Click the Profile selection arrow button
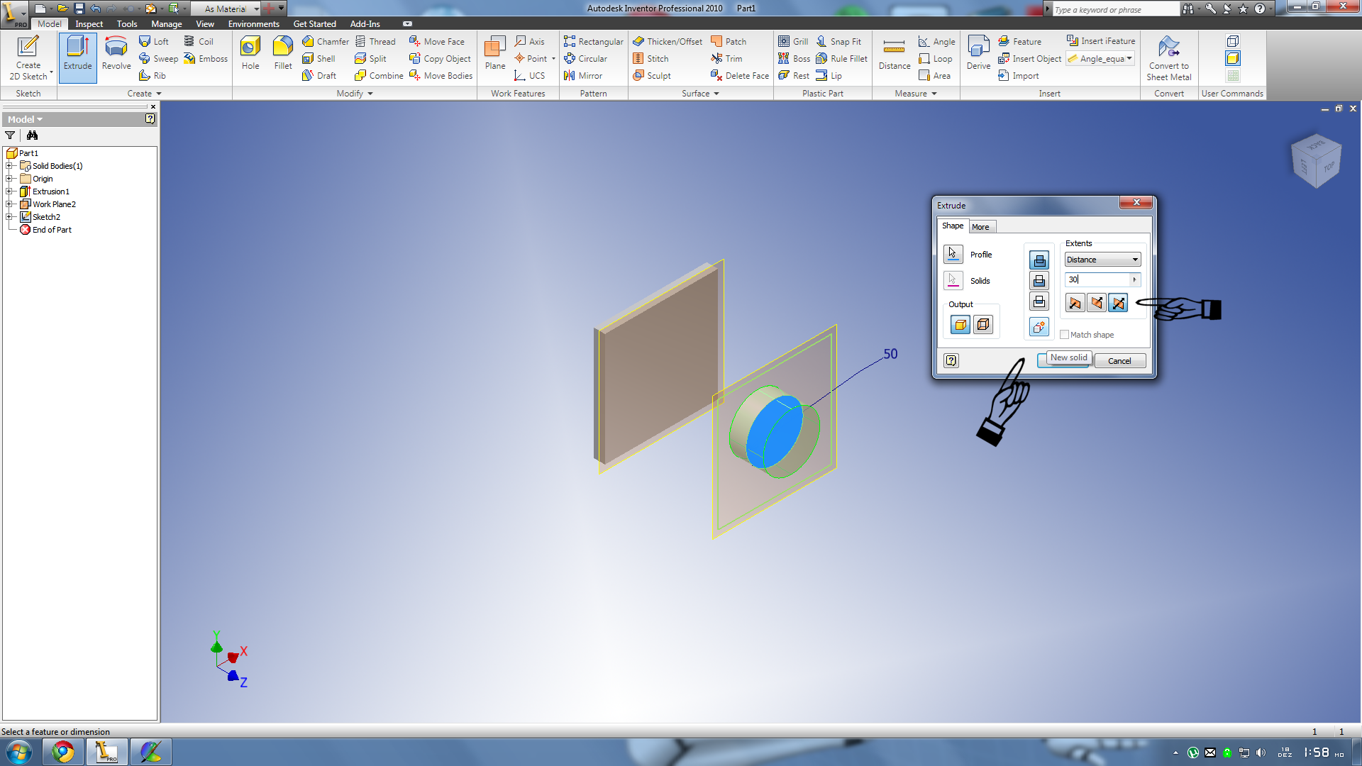The image size is (1362, 766). click(953, 254)
